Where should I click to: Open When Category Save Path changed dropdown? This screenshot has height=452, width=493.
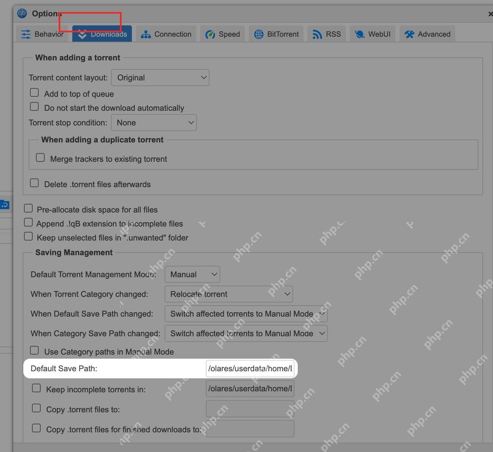[x=246, y=334]
